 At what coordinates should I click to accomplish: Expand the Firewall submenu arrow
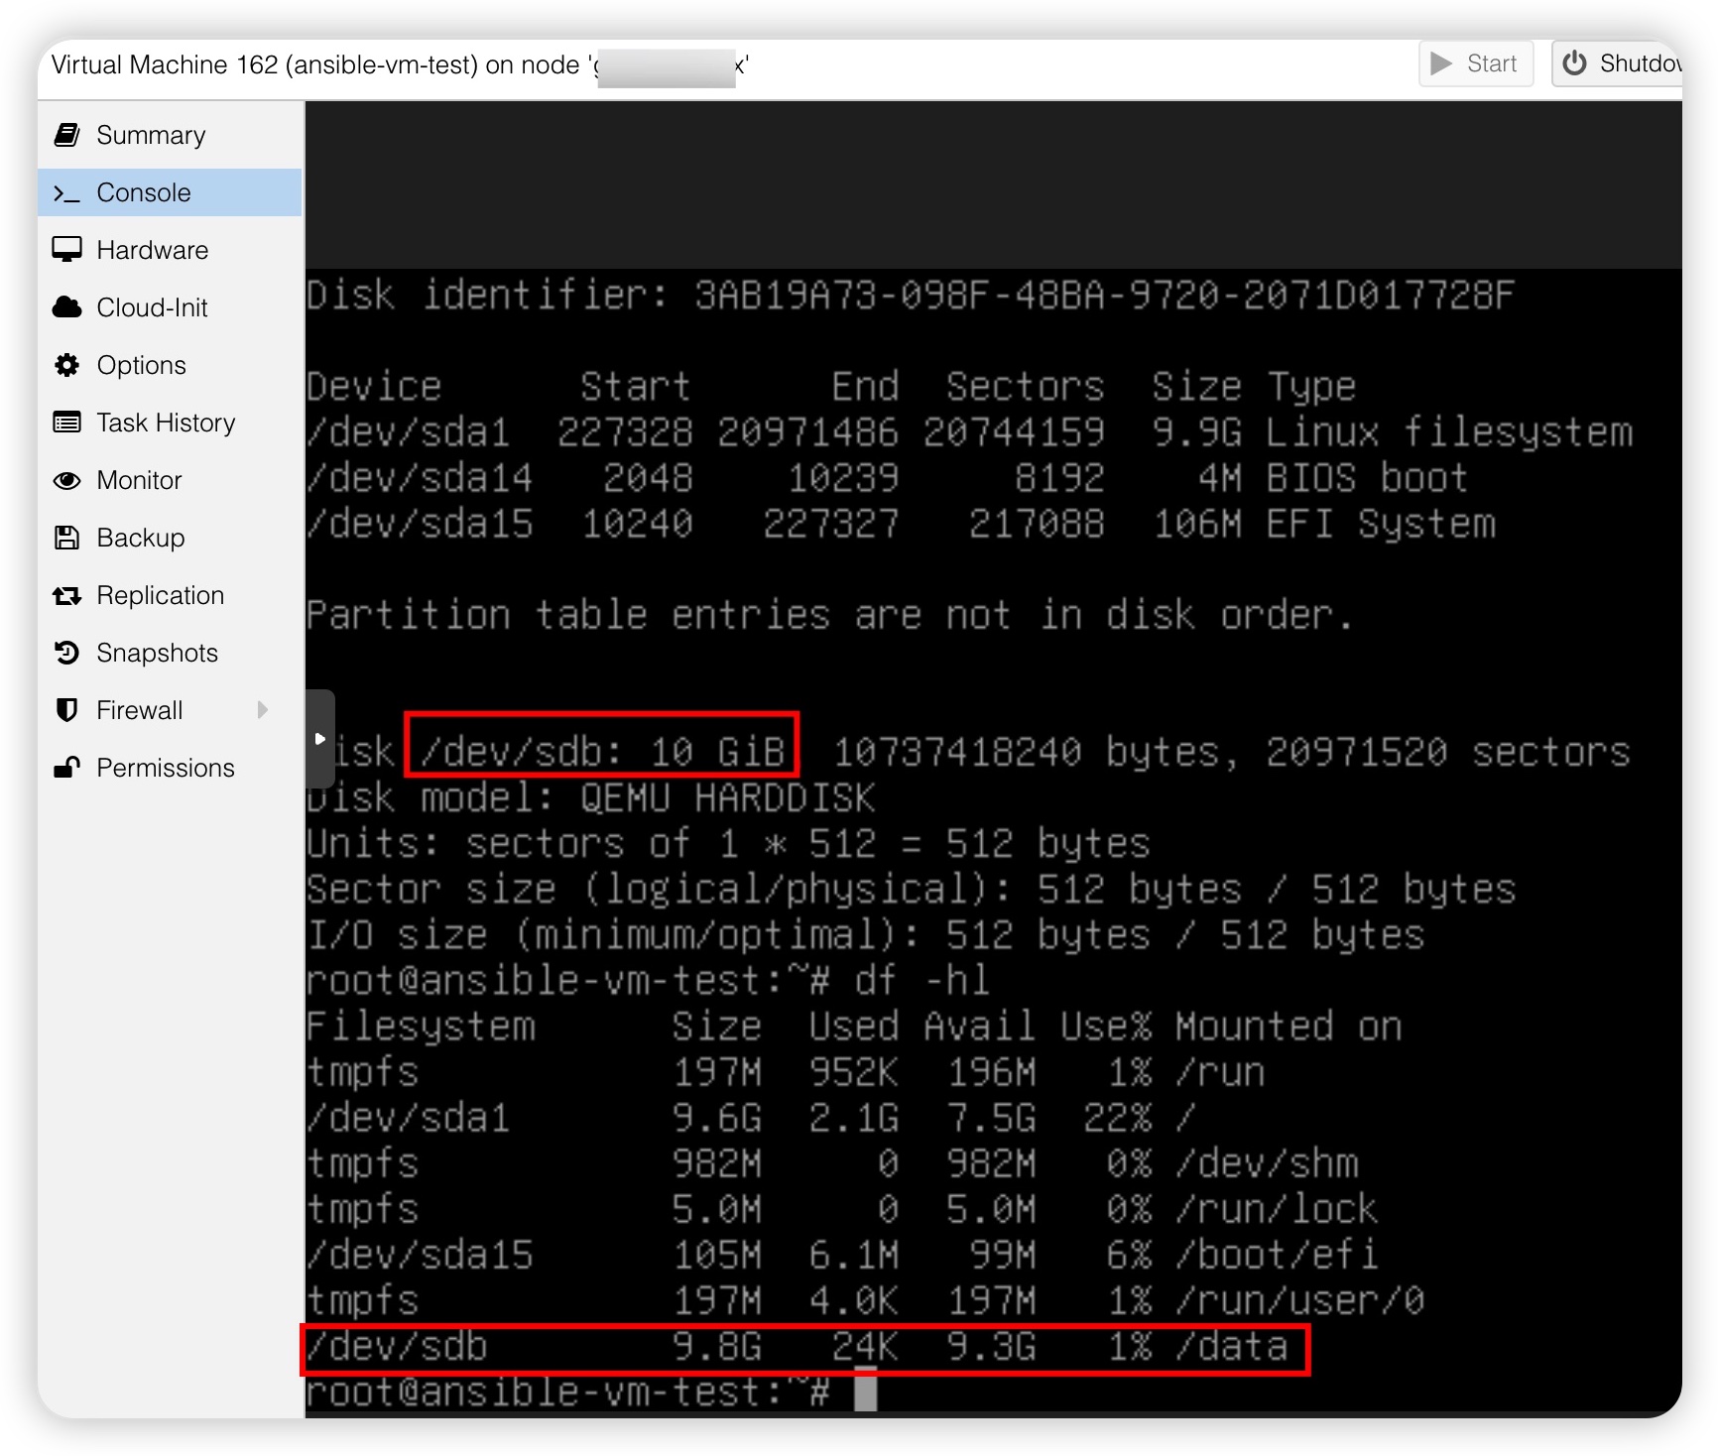click(263, 710)
